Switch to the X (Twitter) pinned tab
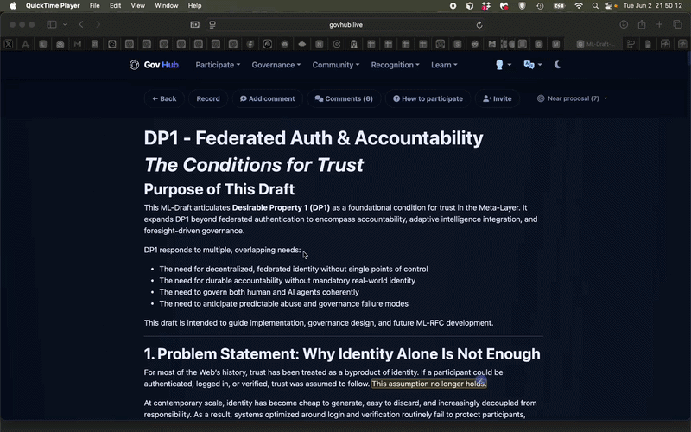 [x=9, y=44]
